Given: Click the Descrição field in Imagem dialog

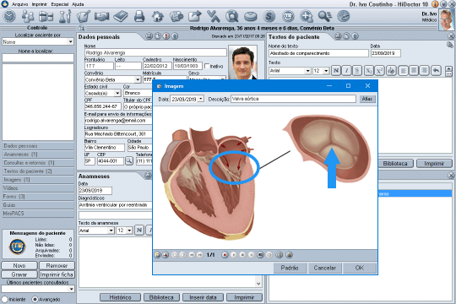Looking at the screenshot, I should pos(293,99).
